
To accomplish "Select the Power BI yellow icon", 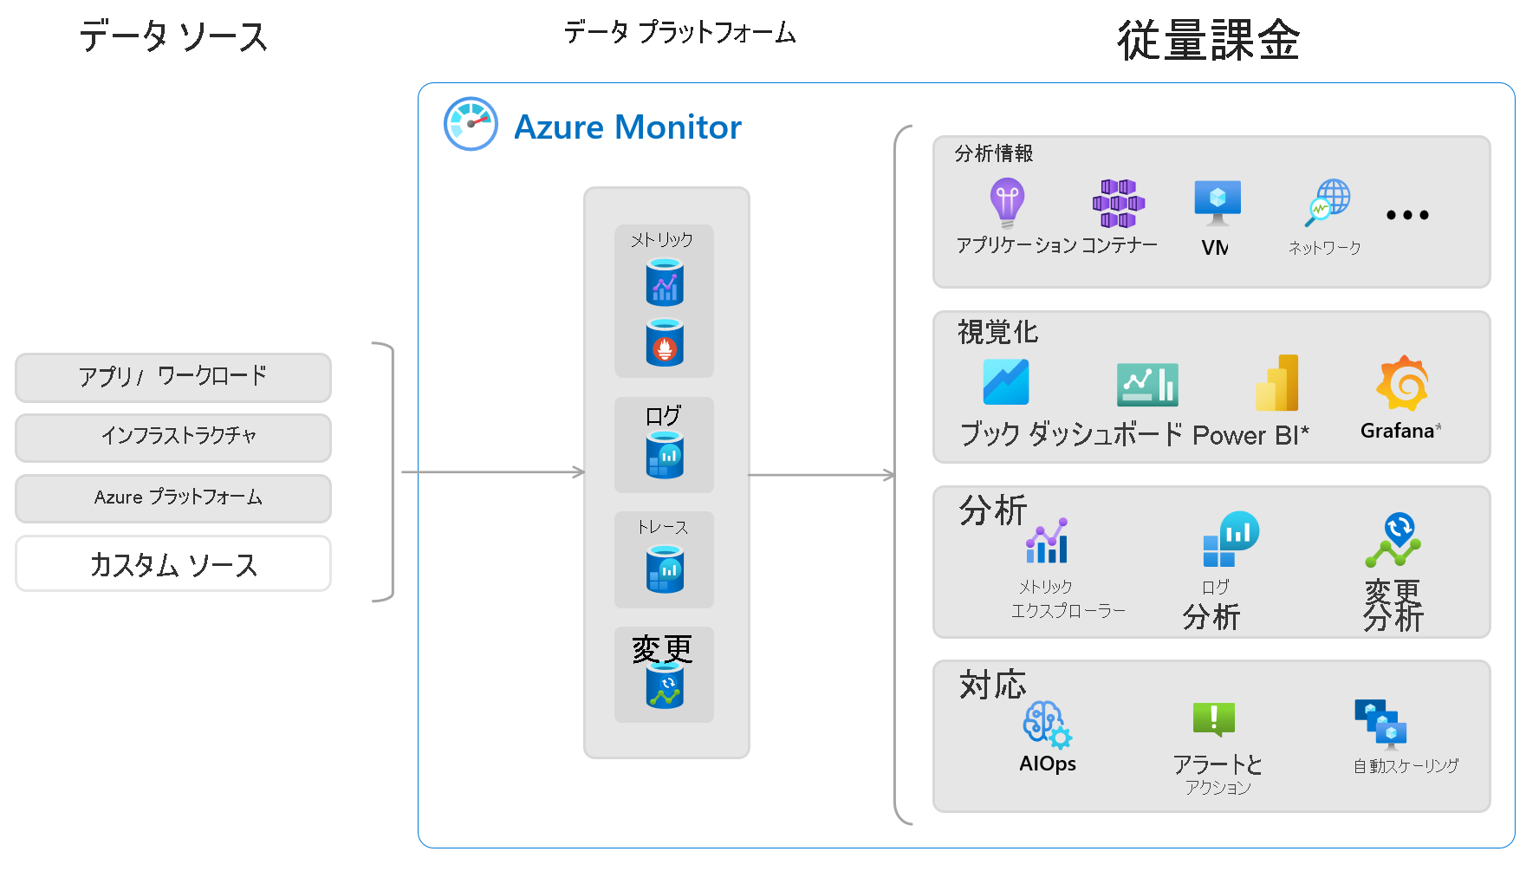I will pyautogui.click(x=1277, y=382).
